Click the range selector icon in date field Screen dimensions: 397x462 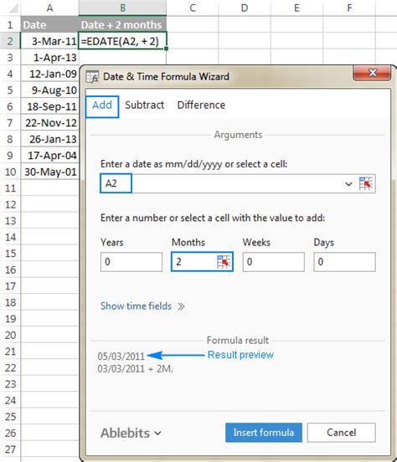click(x=366, y=184)
